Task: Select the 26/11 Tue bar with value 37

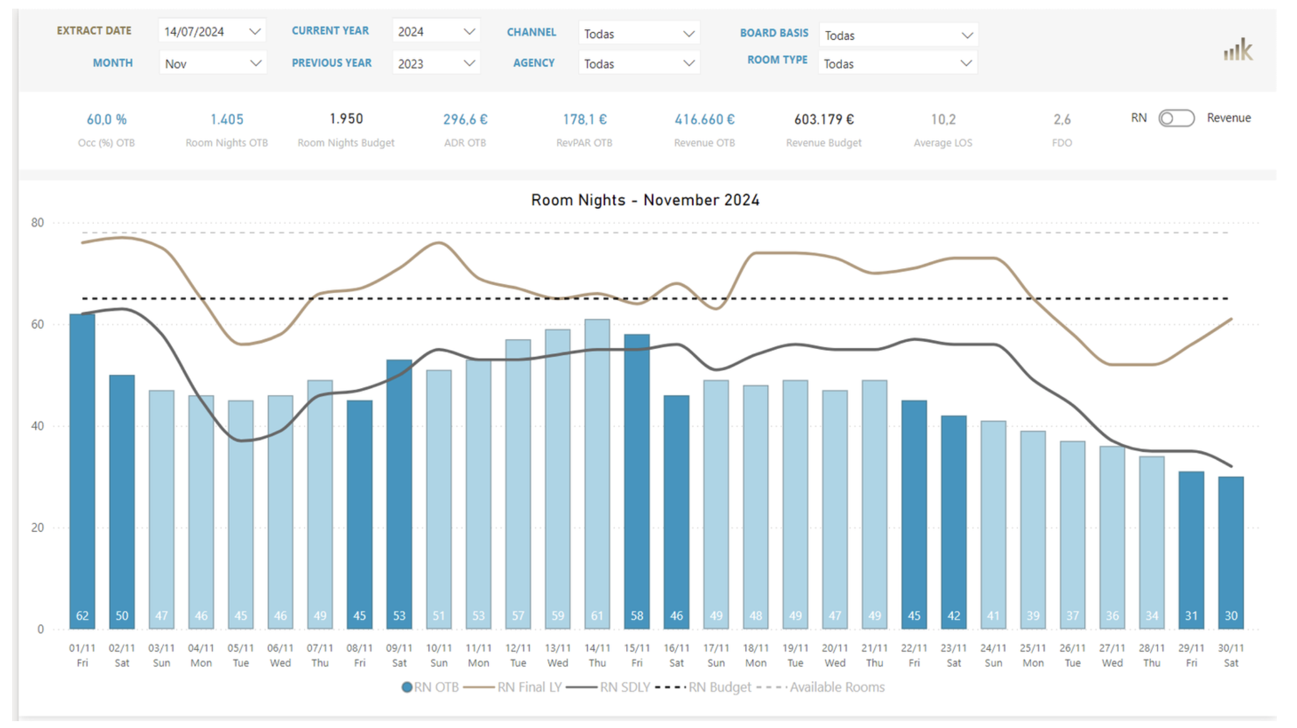Action: [1072, 535]
